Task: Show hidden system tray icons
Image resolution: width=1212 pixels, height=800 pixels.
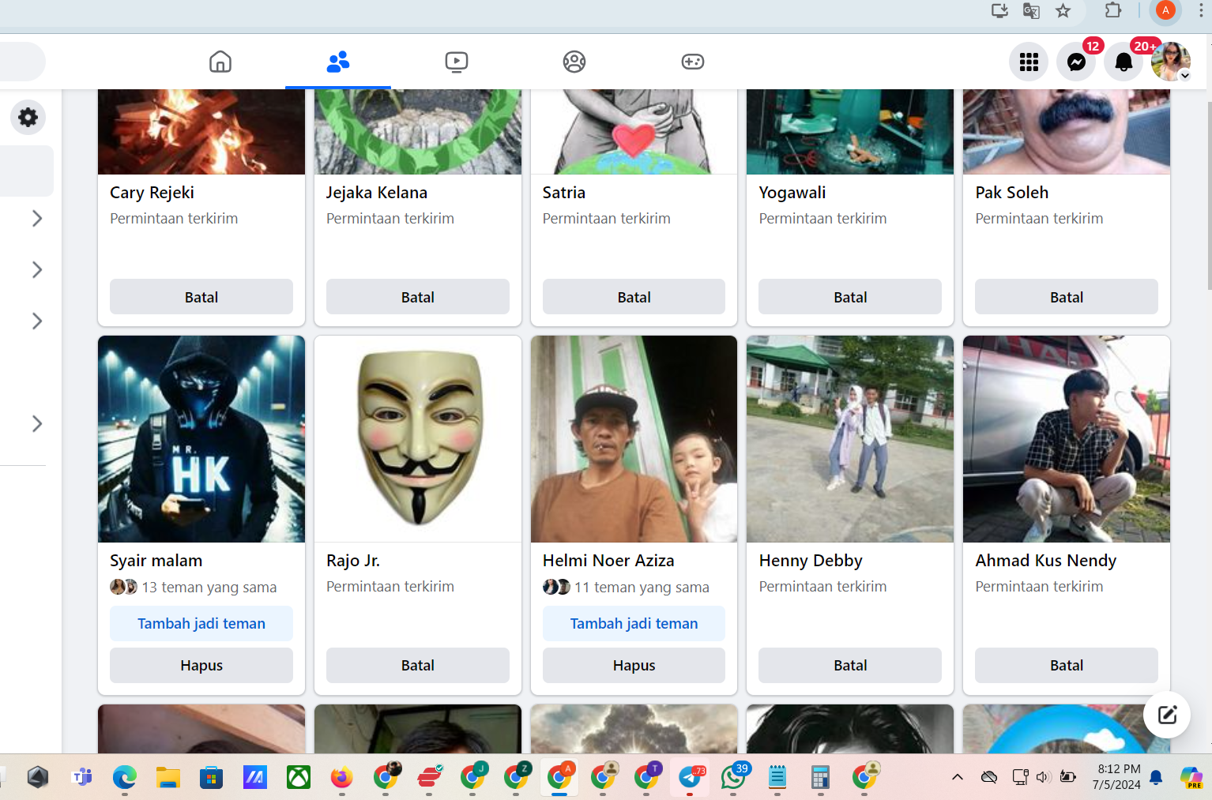Action: pos(958,777)
